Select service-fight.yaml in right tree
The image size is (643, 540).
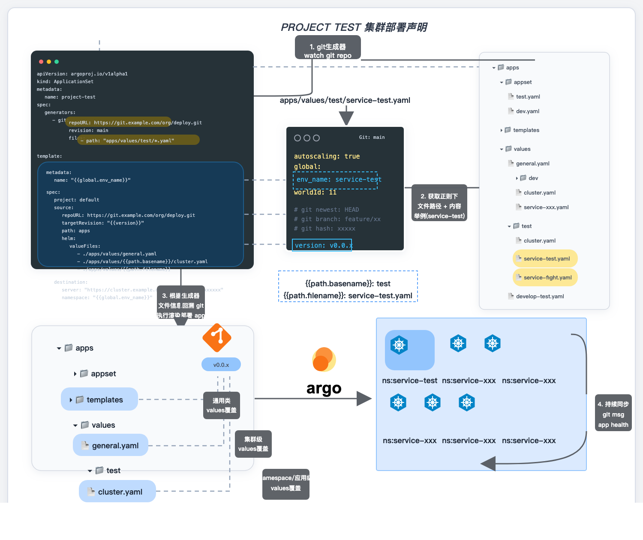tap(545, 277)
